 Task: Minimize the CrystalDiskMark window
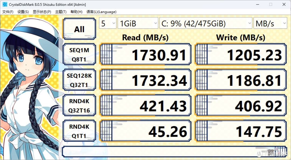(257, 5)
